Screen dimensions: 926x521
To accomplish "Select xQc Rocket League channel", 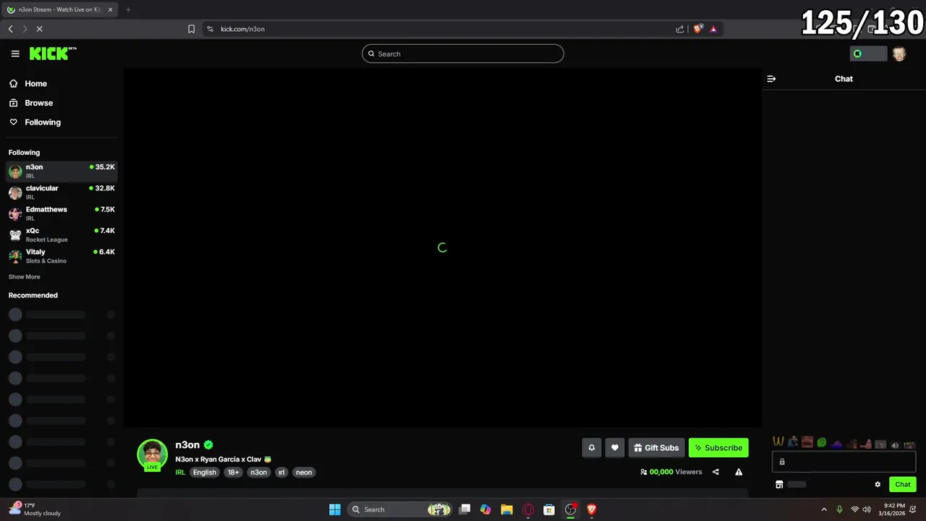I will coord(61,234).
